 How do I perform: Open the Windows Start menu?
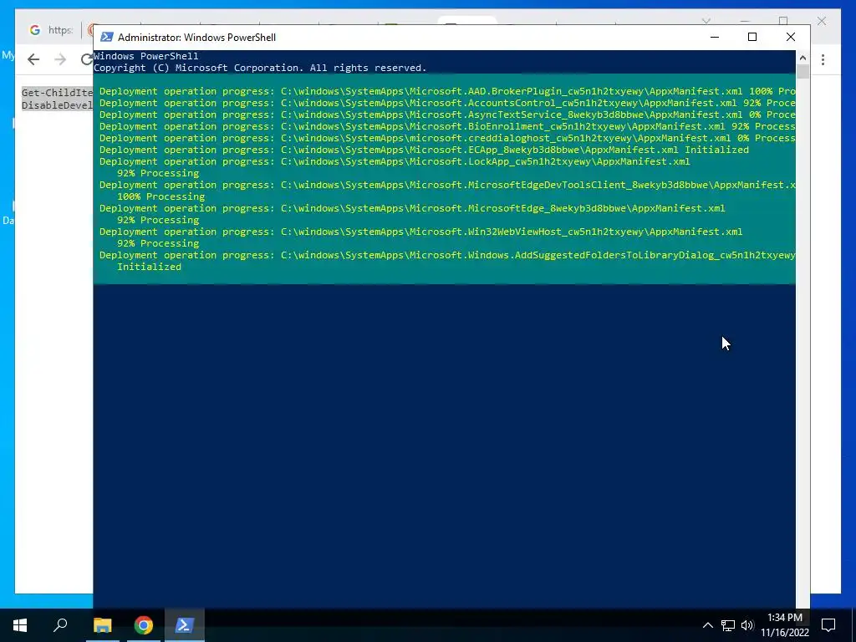click(x=20, y=625)
